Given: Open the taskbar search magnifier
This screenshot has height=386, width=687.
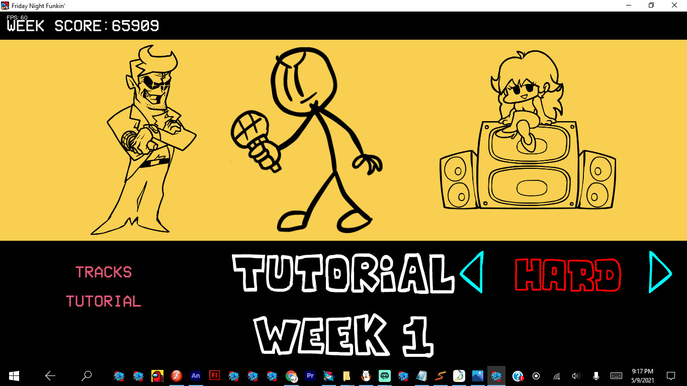Looking at the screenshot, I should (87, 376).
